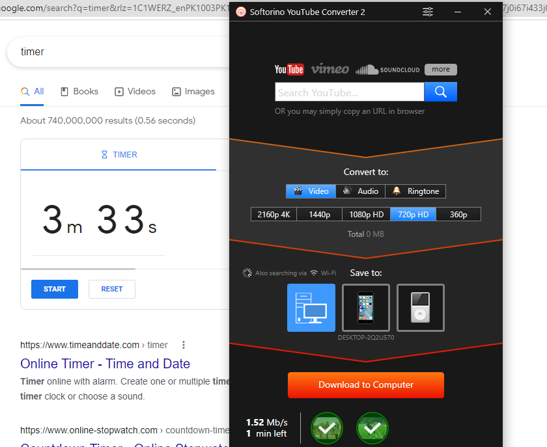Click the DESKTOP-2Q2U570 device label
547x447 pixels.
point(366,338)
